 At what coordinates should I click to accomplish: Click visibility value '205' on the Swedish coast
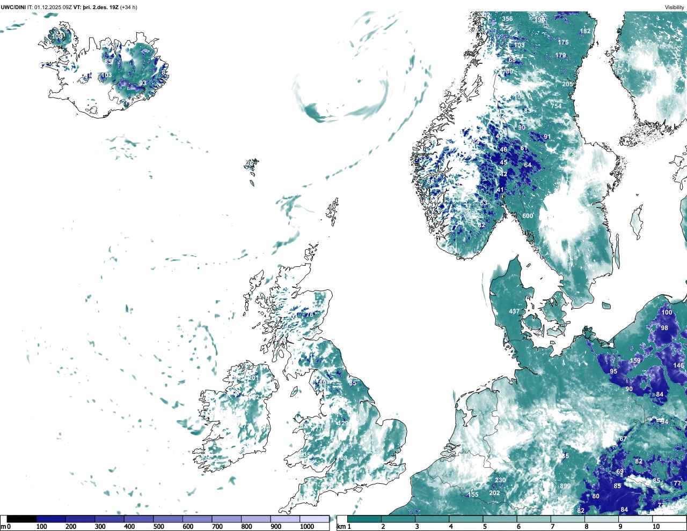tap(567, 84)
